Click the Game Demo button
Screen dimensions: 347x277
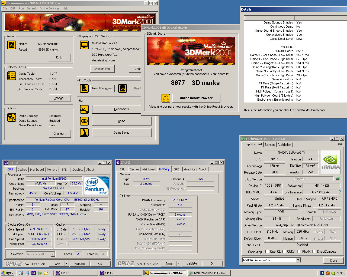coord(121,133)
